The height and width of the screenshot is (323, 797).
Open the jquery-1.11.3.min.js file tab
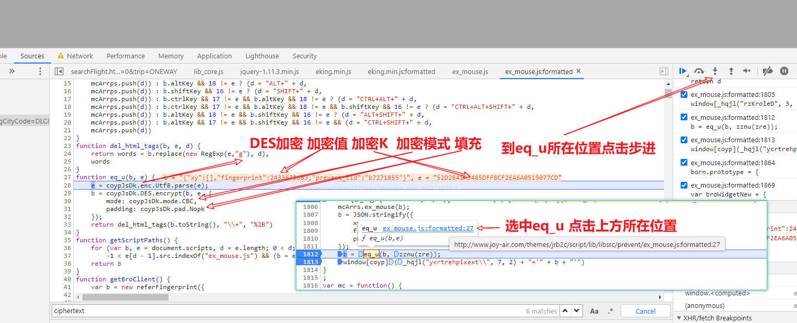pos(270,71)
